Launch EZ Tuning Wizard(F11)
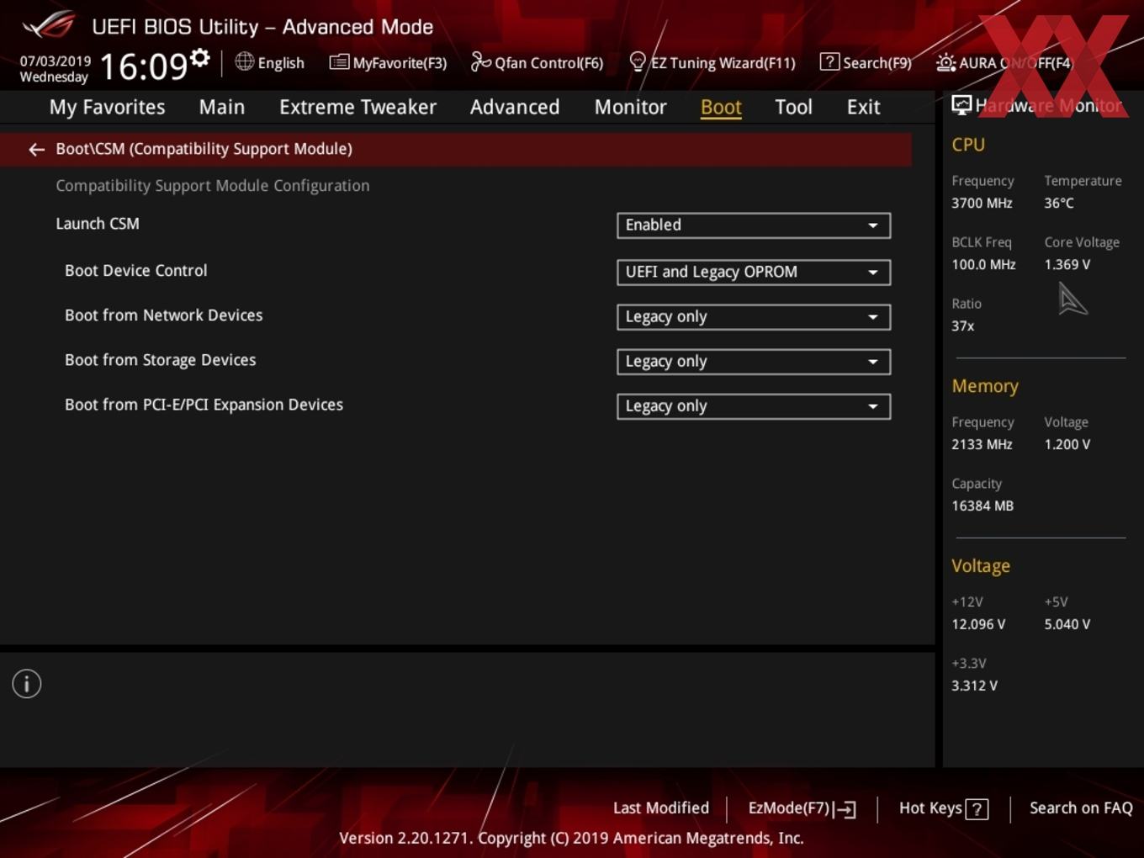Screen dimensions: 1144x858 click(x=712, y=62)
